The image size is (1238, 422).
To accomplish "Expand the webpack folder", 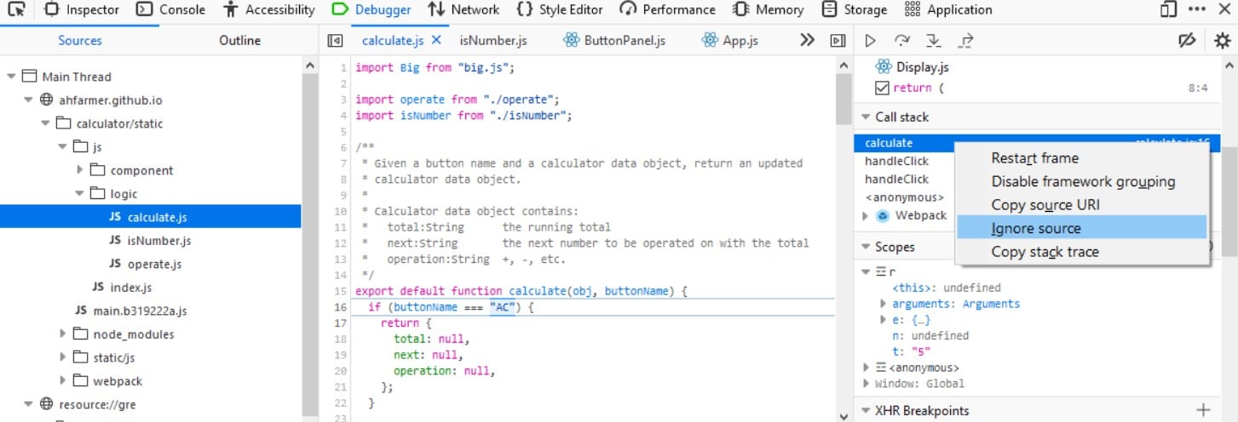I will (x=63, y=381).
